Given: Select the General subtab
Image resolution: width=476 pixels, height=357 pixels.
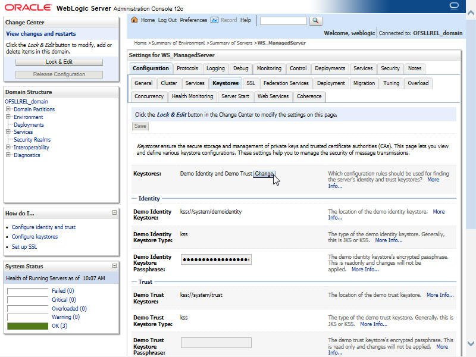Looking at the screenshot, I should tap(143, 83).
